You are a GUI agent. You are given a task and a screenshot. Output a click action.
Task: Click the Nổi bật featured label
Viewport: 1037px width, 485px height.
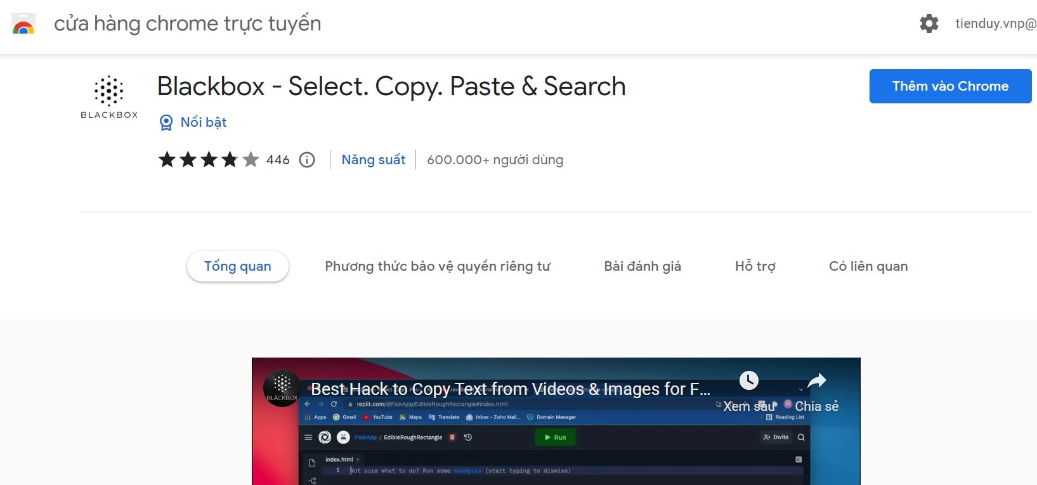204,122
